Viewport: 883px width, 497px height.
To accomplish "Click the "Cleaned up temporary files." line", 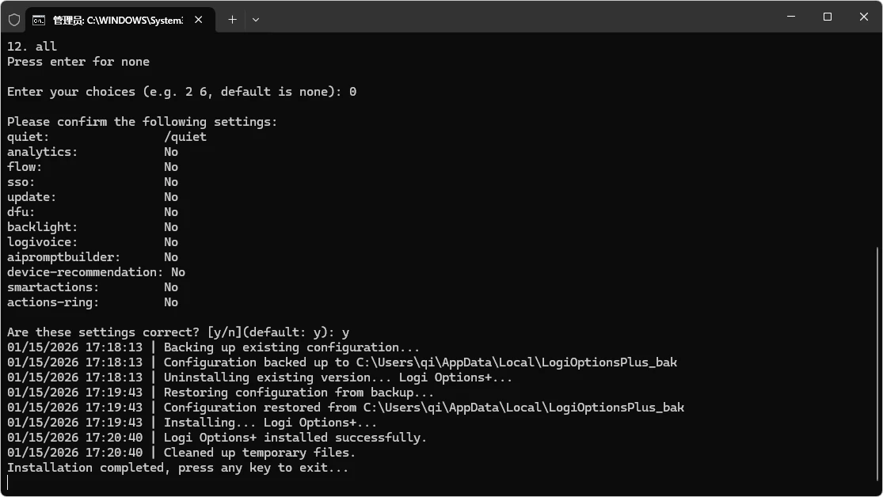I will pos(259,453).
